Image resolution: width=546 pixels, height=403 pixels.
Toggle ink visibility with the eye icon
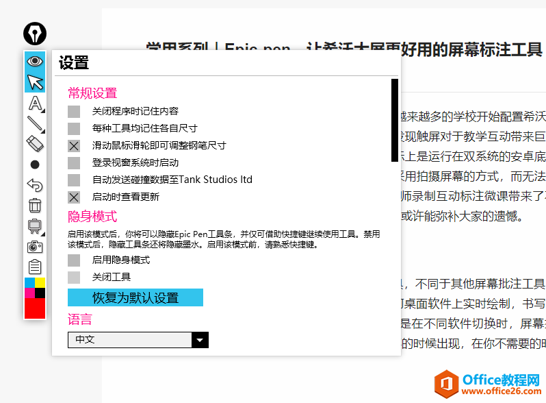pos(35,62)
